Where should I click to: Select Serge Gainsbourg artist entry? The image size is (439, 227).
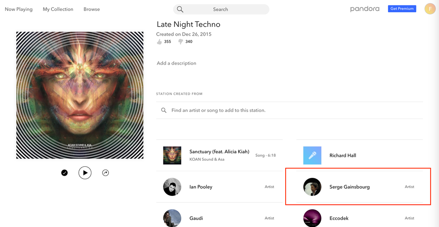349,187
